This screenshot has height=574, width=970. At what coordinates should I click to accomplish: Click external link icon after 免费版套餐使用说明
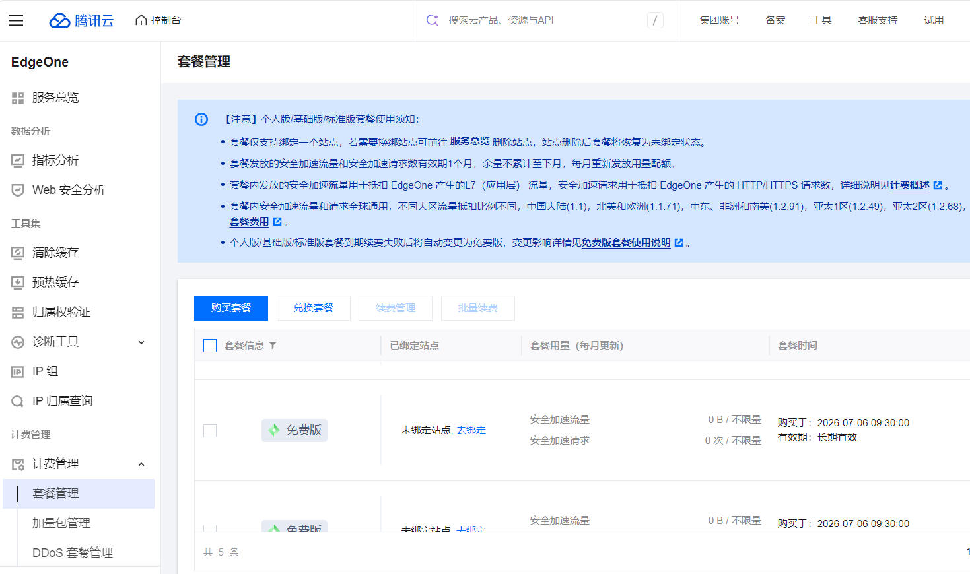[x=679, y=243]
